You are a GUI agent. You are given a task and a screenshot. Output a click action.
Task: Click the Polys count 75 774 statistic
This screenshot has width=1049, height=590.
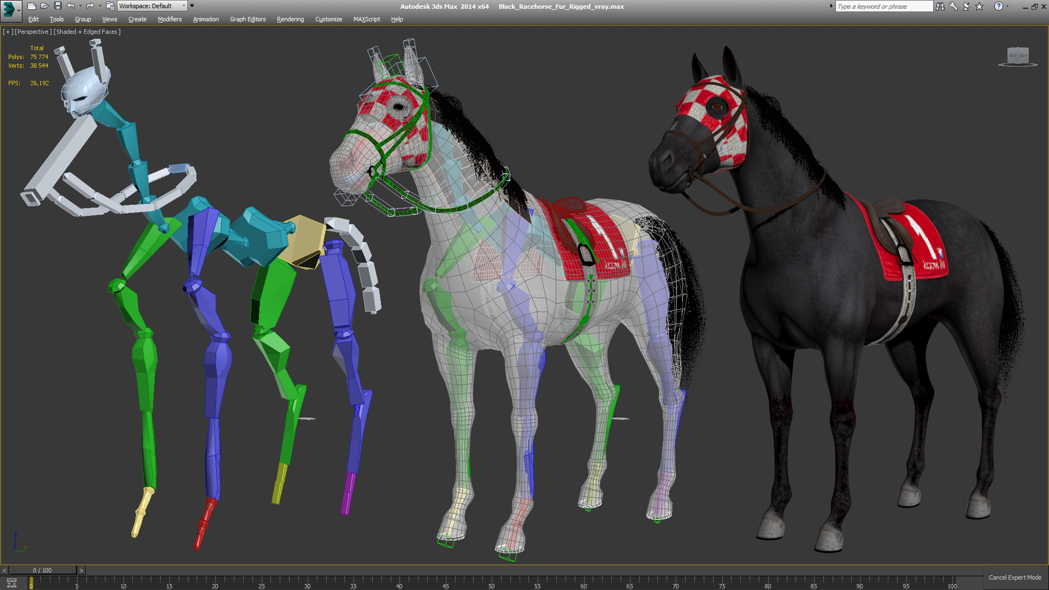(x=39, y=57)
